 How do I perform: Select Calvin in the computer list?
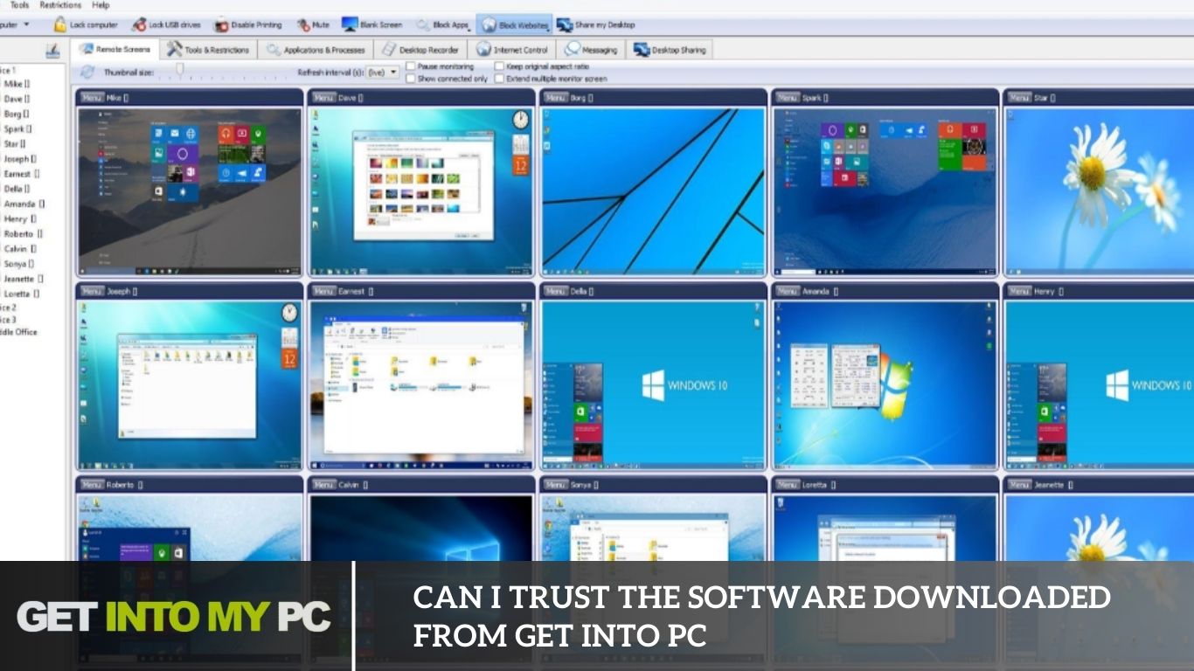20,248
